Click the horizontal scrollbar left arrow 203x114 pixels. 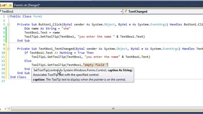(9, 109)
